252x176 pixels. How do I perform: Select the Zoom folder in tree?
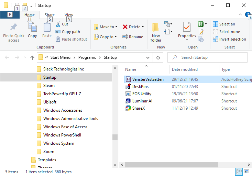(x=45, y=152)
